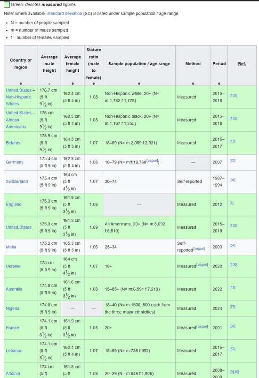The height and width of the screenshot is (378, 259).
Task: Open reference [102] in All Americans row
Action: pos(233,226)
